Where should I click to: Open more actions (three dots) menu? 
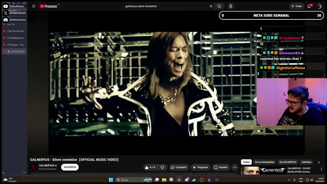pyautogui.click(x=235, y=167)
